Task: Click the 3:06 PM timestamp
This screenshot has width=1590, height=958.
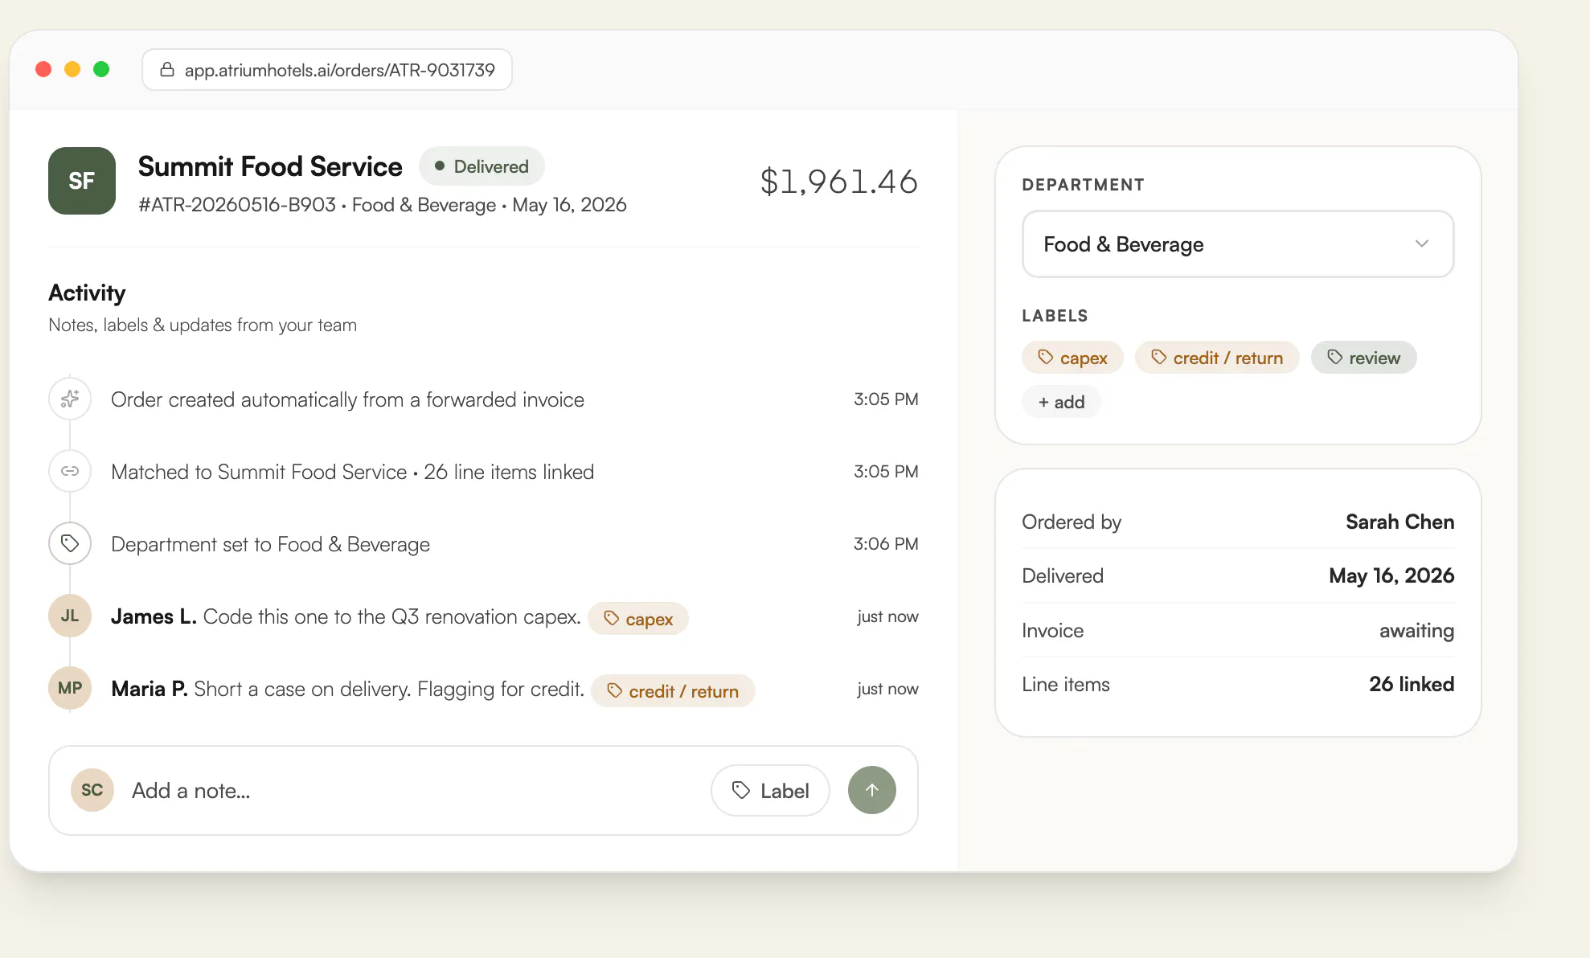Action: [x=886, y=544]
